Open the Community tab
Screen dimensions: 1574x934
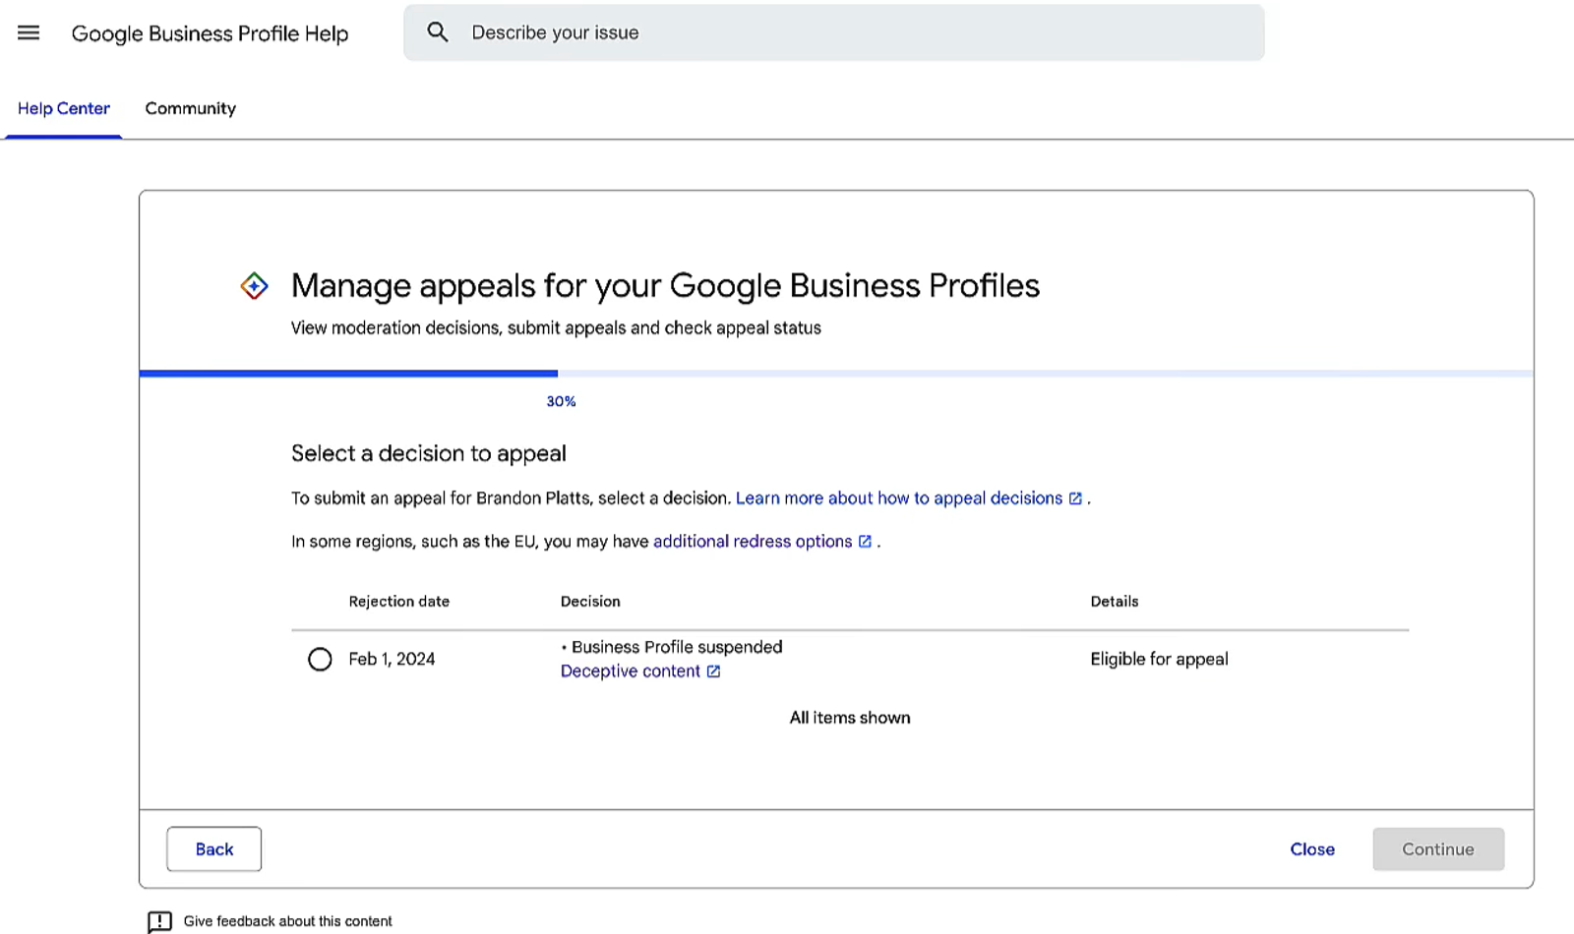191,108
